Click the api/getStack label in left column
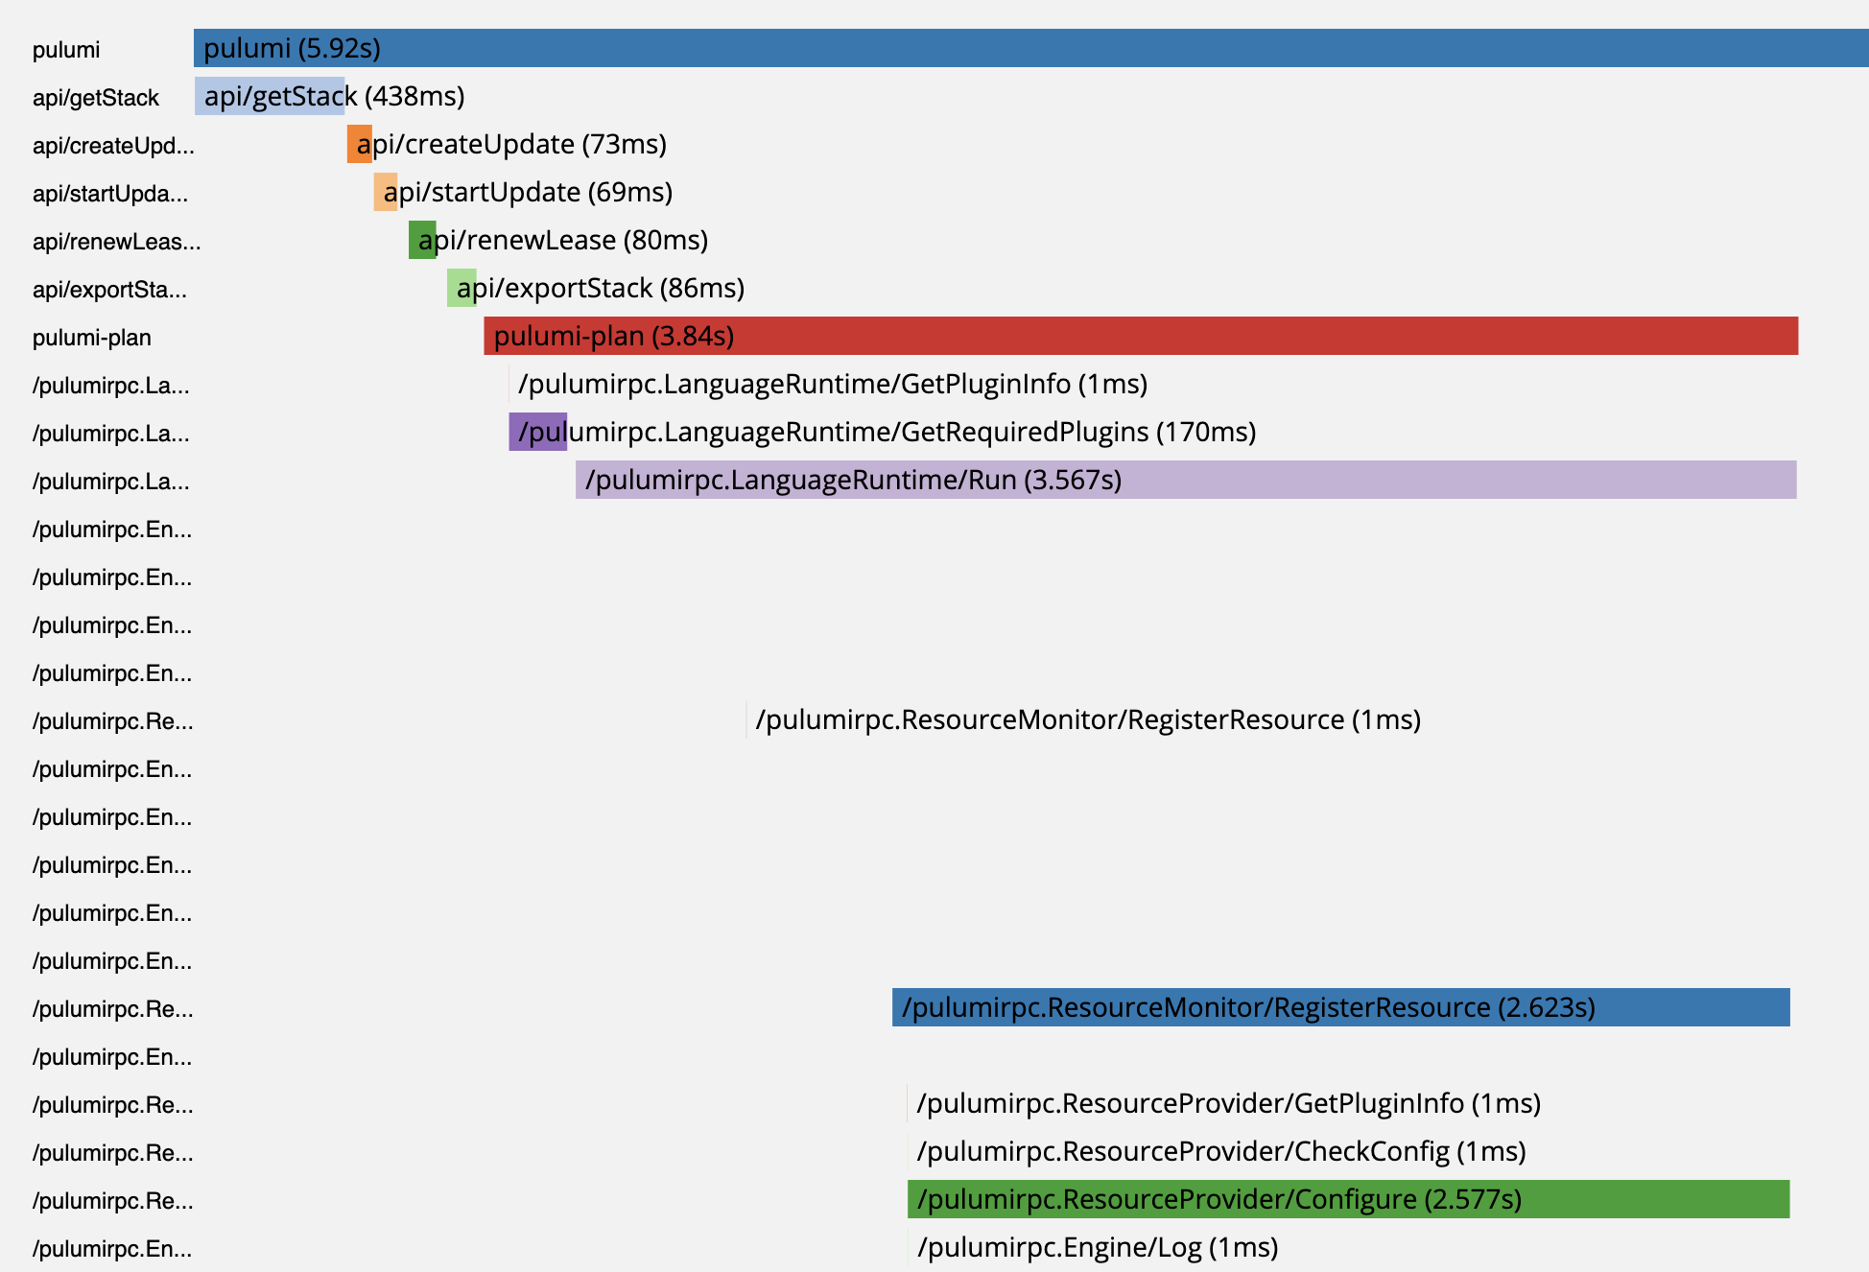Screen dimensions: 1869x1272 (96, 97)
